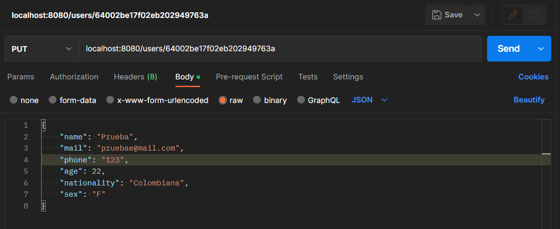
Task: Send the PUT request
Action: pyautogui.click(x=509, y=49)
